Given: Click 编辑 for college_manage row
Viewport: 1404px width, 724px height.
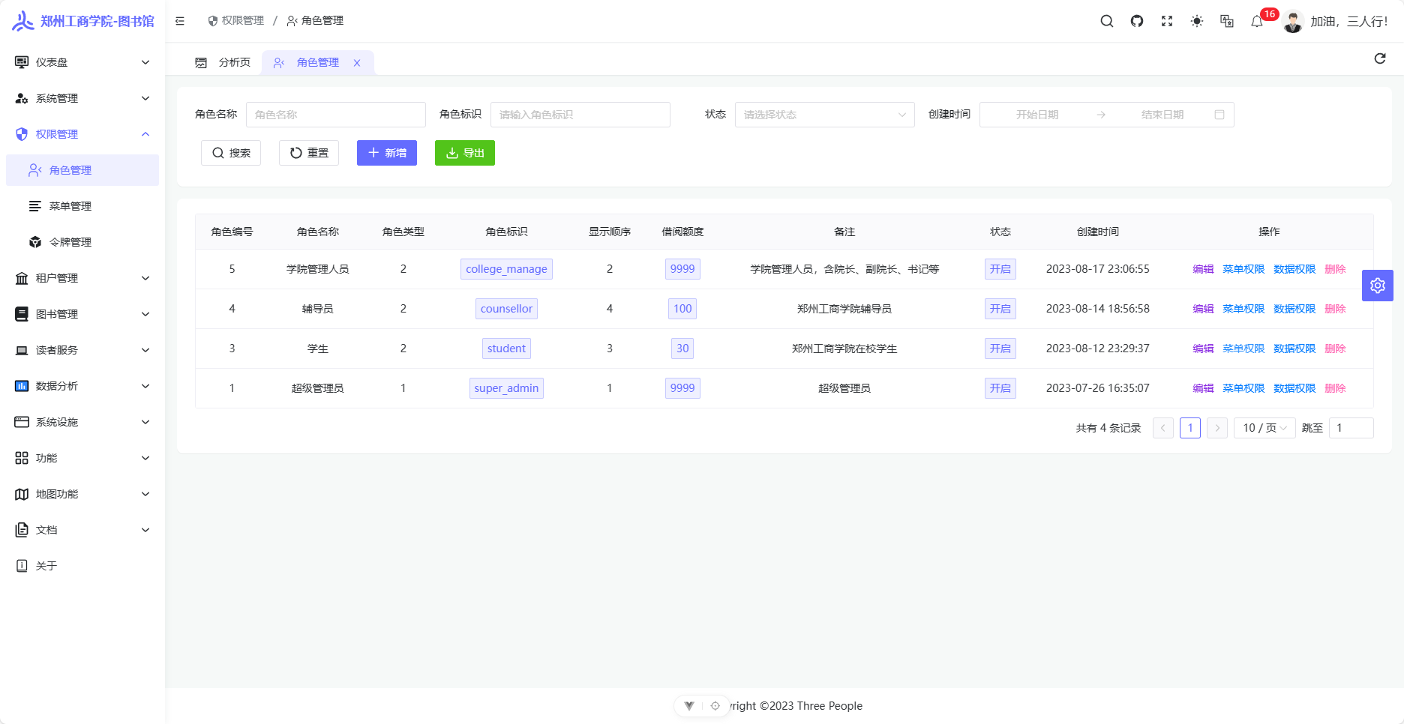Looking at the screenshot, I should point(1203,269).
